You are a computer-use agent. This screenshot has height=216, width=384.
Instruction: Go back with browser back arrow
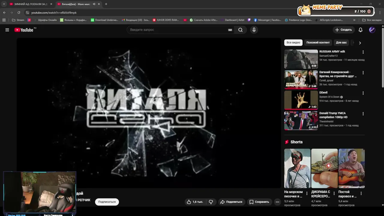[4, 13]
